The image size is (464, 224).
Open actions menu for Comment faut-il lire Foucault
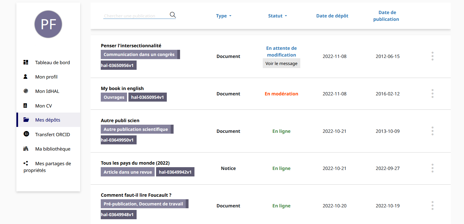[x=432, y=205]
